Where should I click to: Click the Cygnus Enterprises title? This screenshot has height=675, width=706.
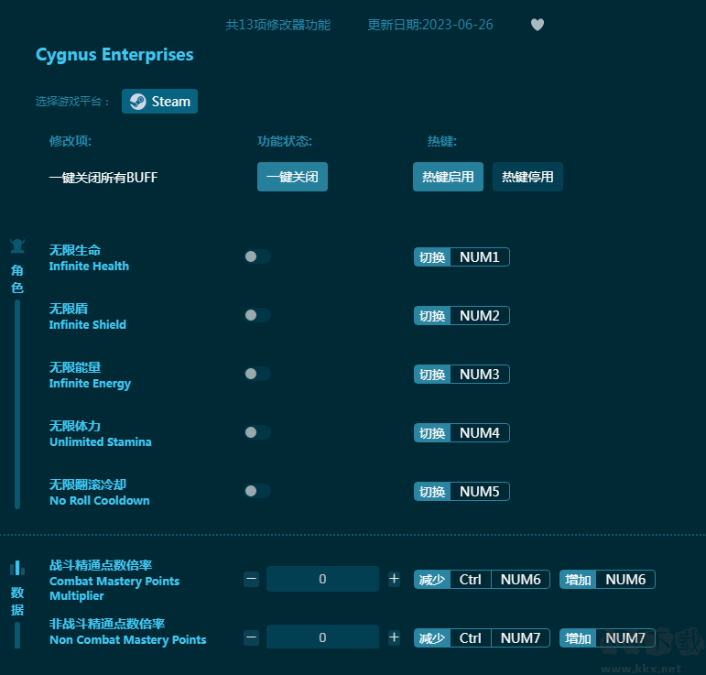114,55
